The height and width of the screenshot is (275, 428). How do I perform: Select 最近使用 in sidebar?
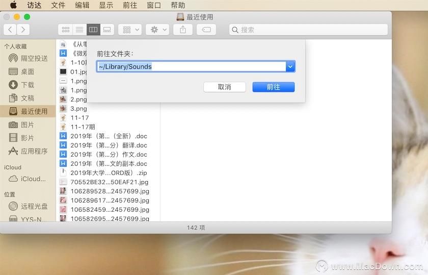[x=28, y=111]
